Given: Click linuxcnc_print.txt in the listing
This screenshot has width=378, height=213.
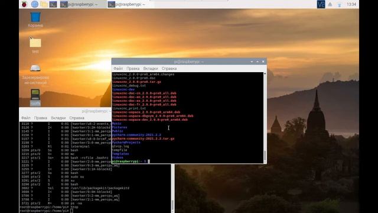Looking at the screenshot, I should pyautogui.click(x=129, y=108).
